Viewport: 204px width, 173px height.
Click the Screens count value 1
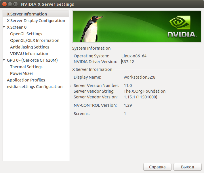pyautogui.click(x=125, y=114)
